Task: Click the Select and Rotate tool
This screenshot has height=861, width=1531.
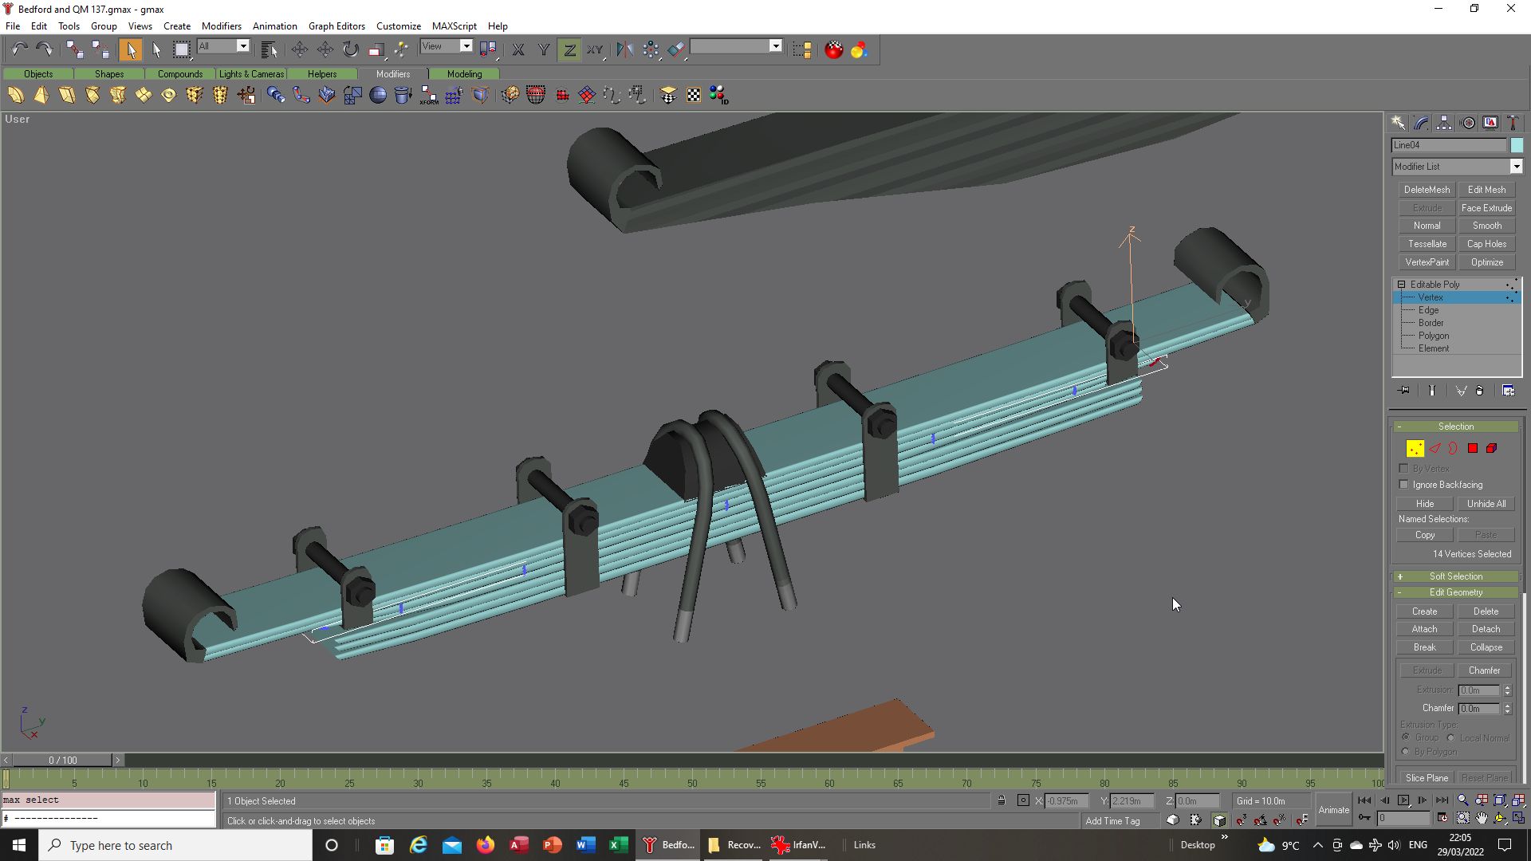Action: click(351, 49)
